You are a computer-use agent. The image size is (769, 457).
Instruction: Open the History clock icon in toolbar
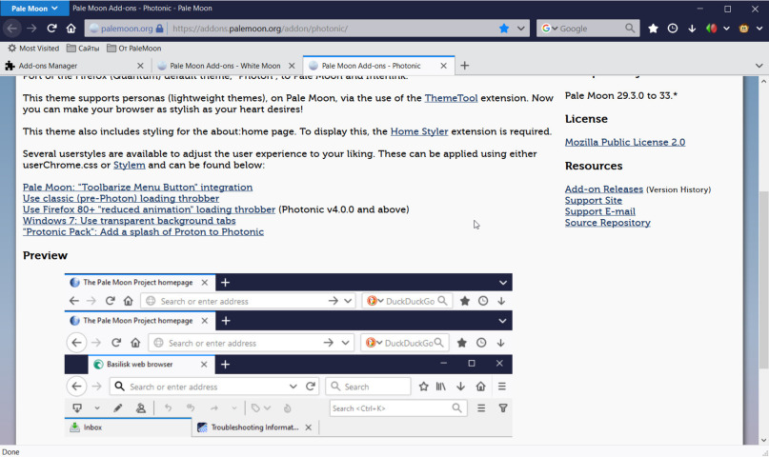tap(673, 29)
